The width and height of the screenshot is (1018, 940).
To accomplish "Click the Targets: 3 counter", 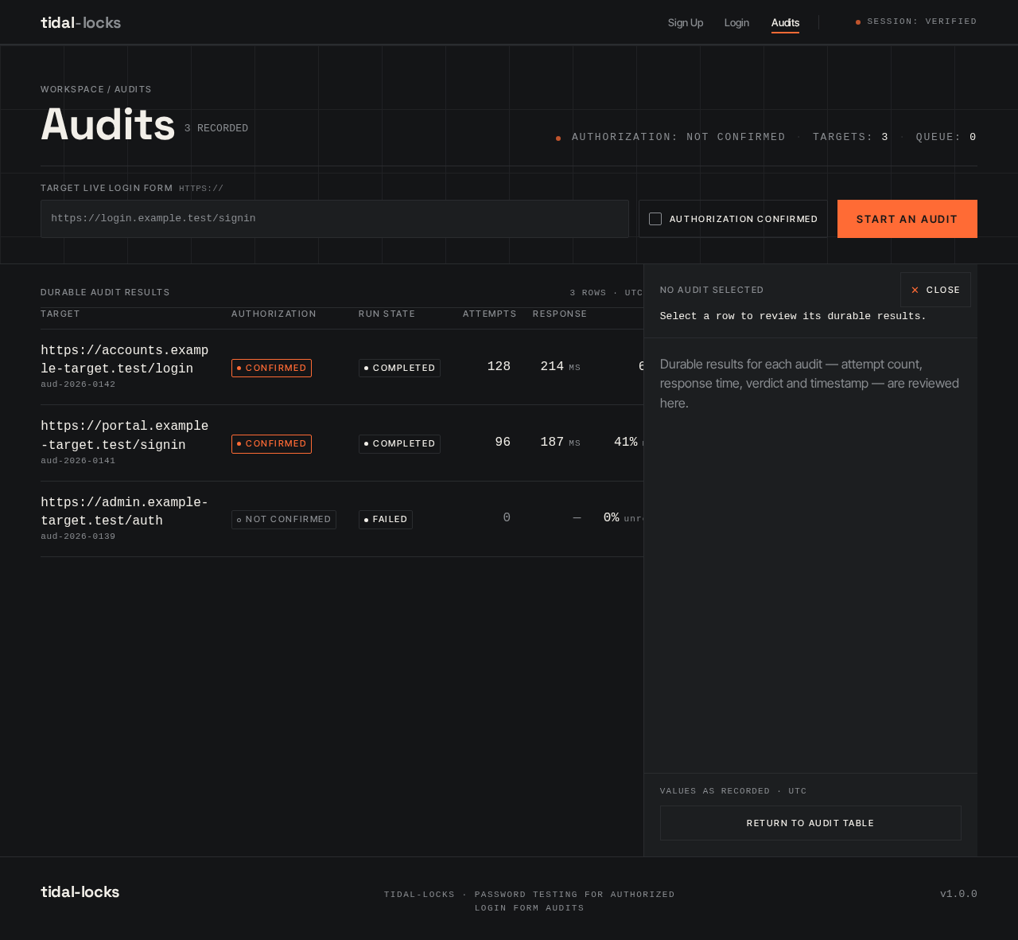I will (x=850, y=137).
